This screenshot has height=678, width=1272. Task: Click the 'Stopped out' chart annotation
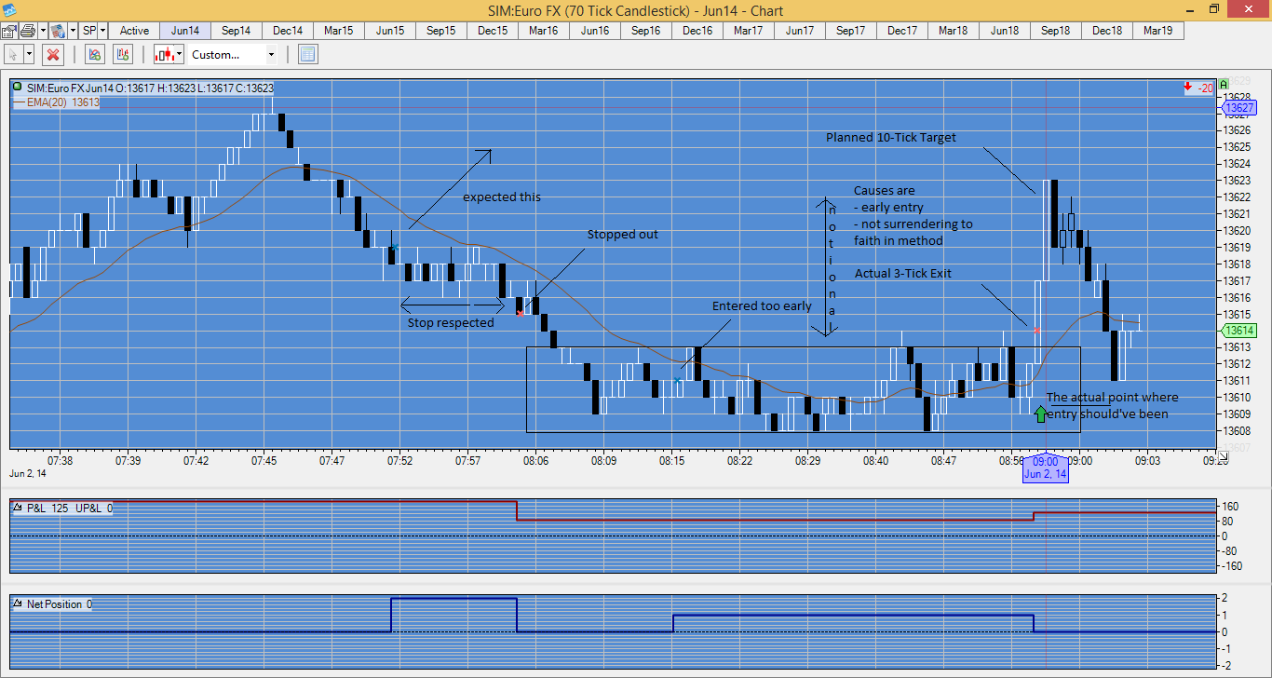click(x=622, y=235)
